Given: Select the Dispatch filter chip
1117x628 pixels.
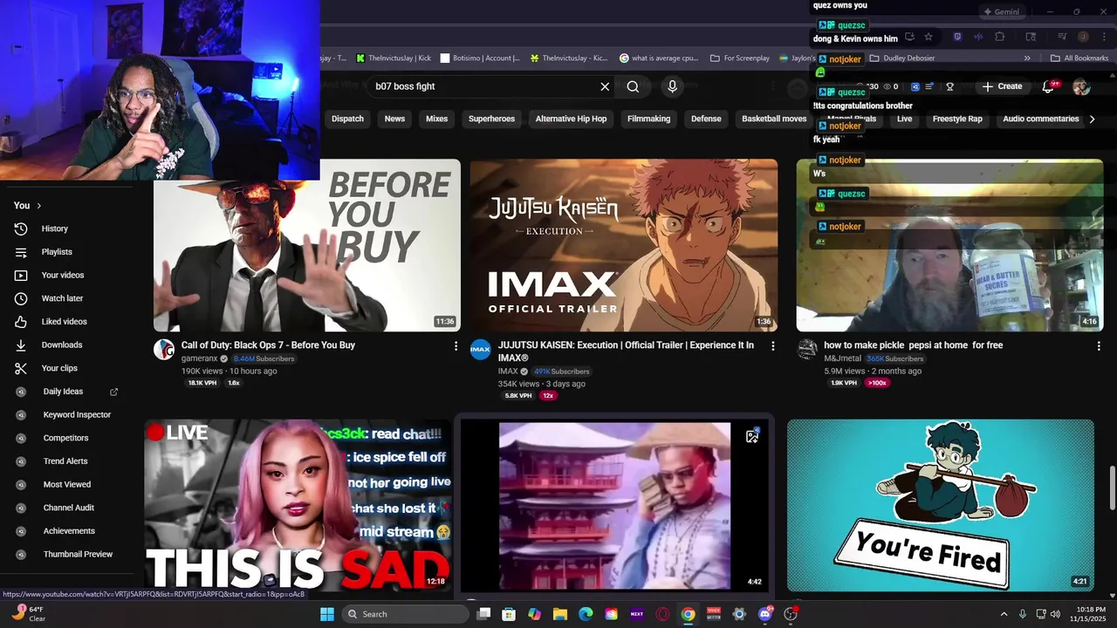Looking at the screenshot, I should coord(347,119).
